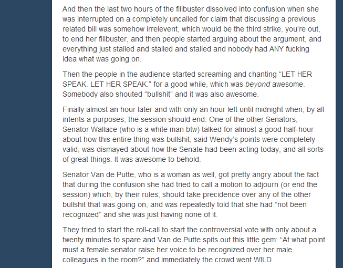Click the words "idea what was going on."
Viewport: 343px width, 268px height.
pos(102,59)
